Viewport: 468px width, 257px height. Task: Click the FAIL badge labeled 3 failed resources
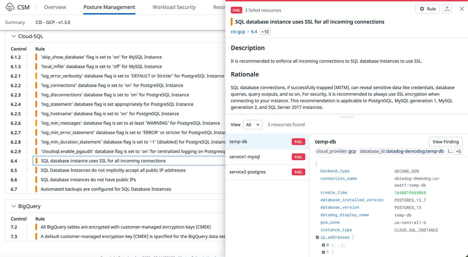pos(236,10)
